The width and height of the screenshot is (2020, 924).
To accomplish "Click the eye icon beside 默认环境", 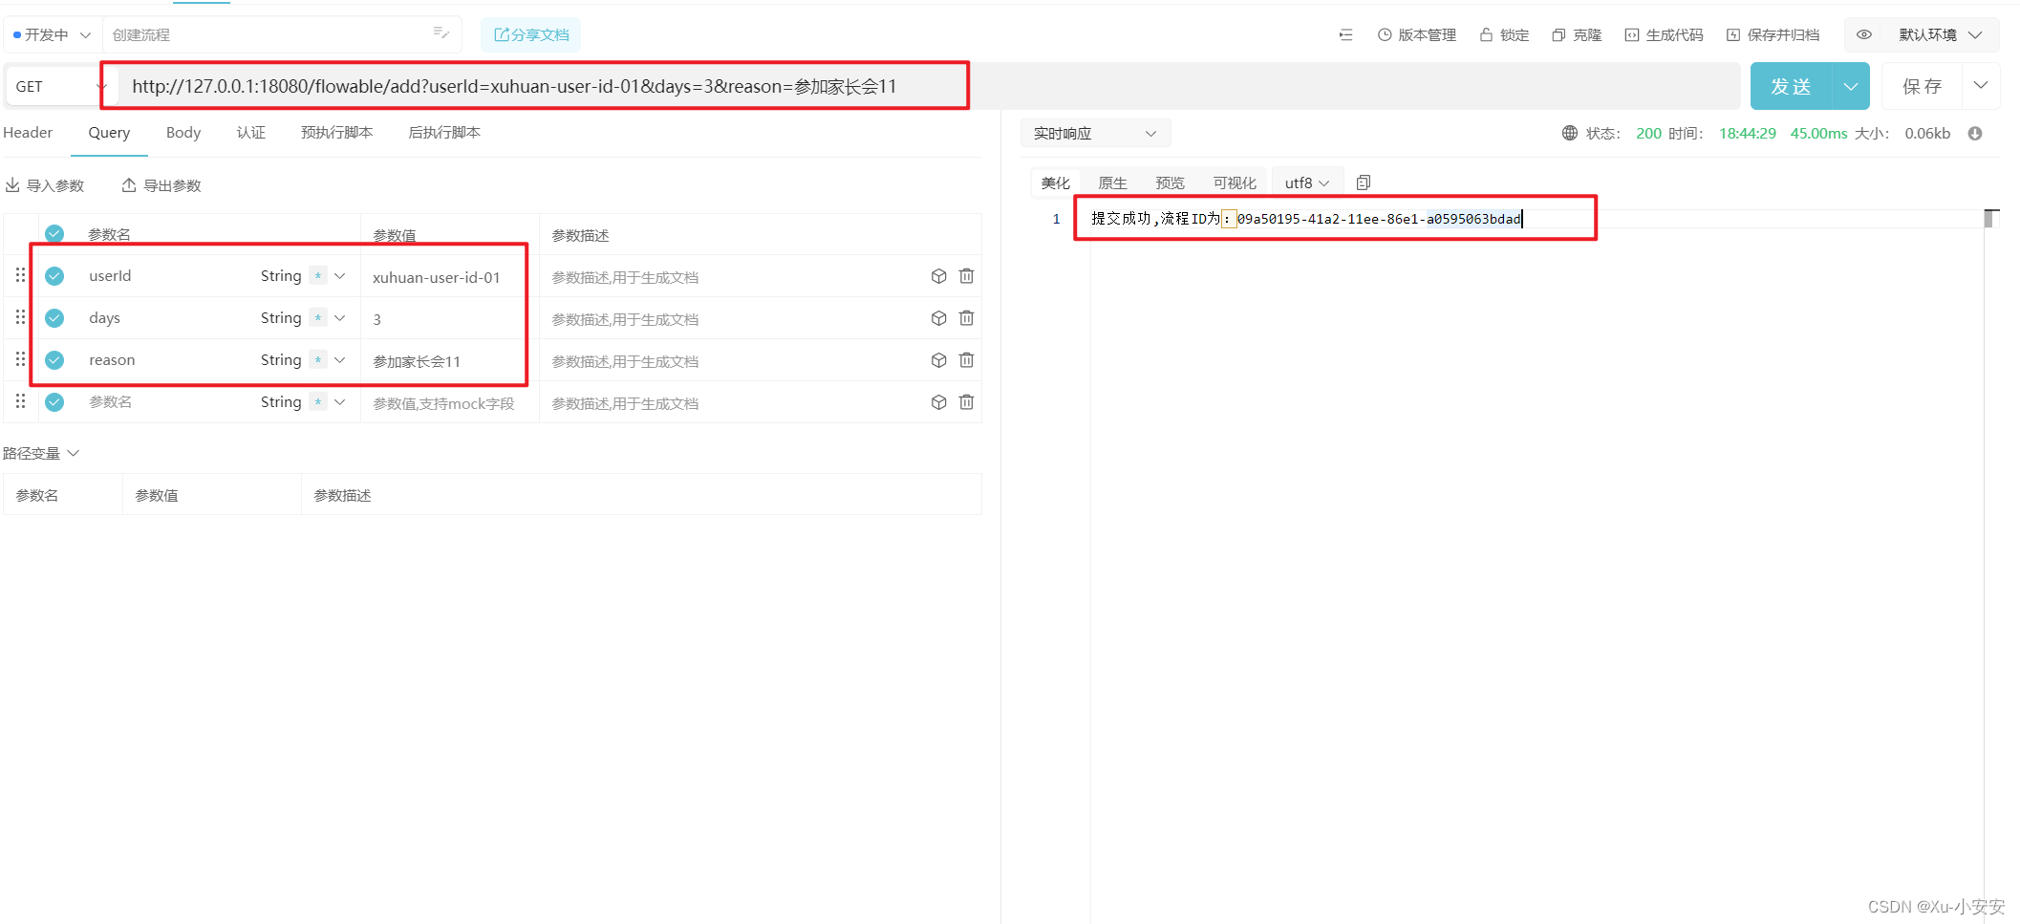I will (1863, 35).
